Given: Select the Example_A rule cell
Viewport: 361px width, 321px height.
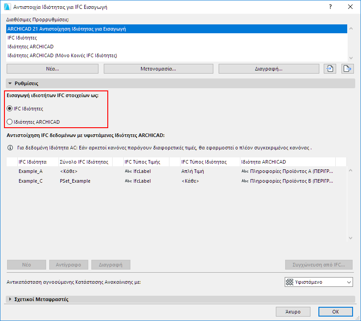Looking at the screenshot, I should tap(31, 171).
